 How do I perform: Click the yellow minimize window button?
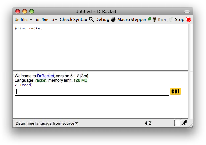25,11
